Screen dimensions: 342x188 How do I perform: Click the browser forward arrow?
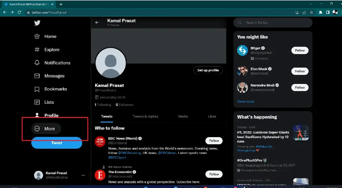click(x=12, y=12)
